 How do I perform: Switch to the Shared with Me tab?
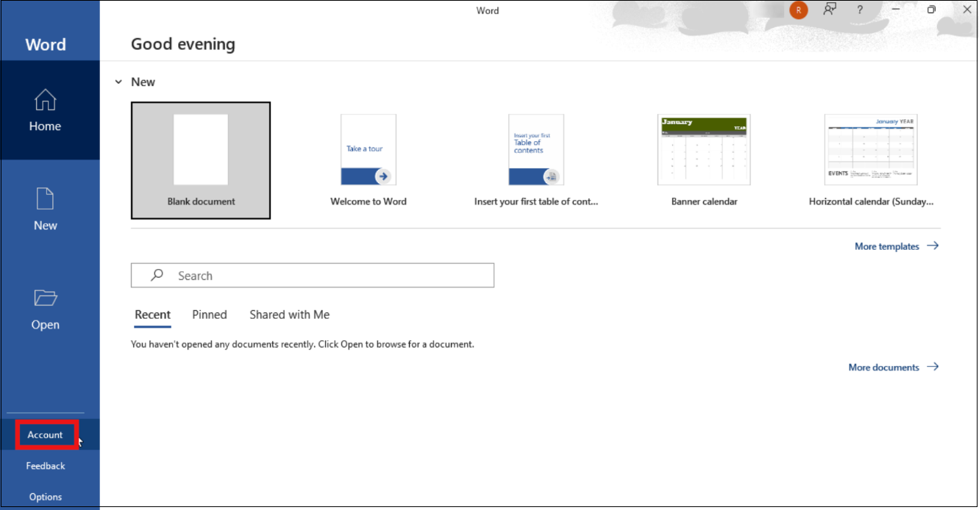click(x=289, y=315)
